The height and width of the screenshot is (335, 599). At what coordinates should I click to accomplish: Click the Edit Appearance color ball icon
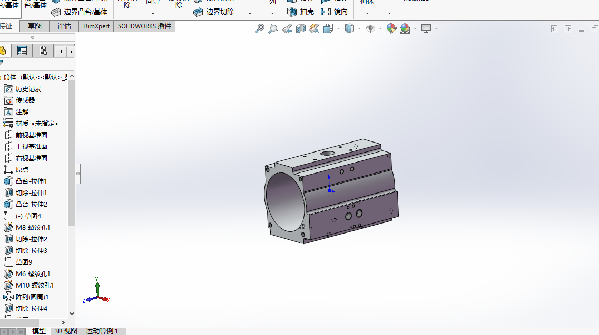[x=391, y=28]
